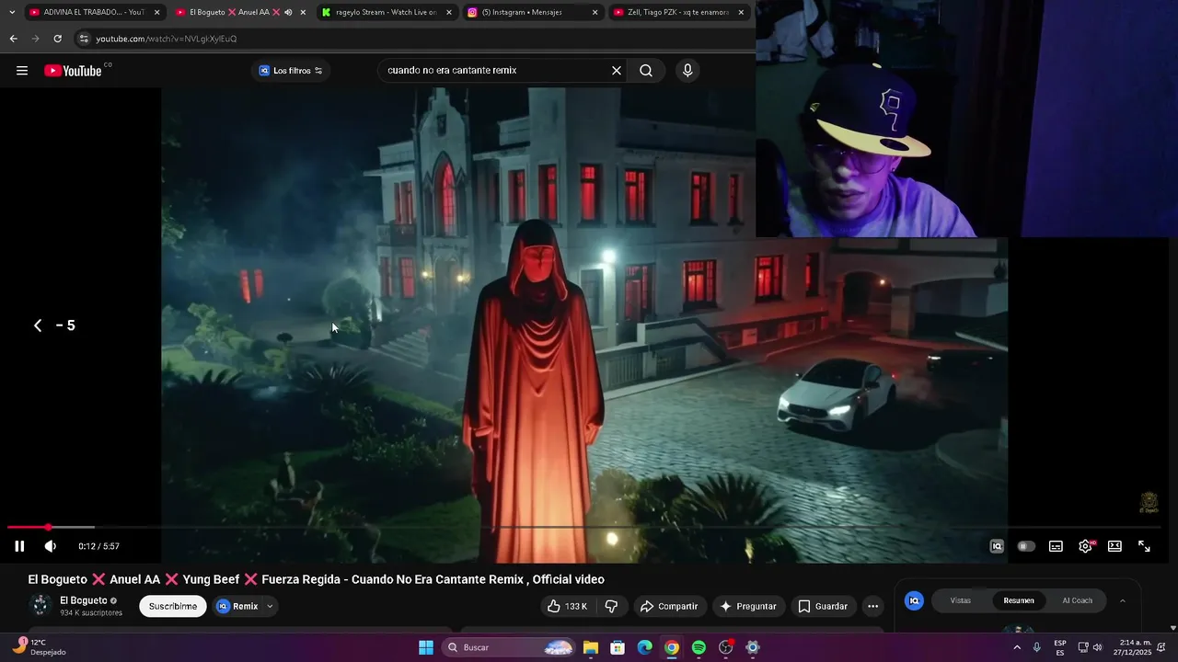This screenshot has height=662, width=1178.
Task: Click the taskbar Buscar search box
Action: coord(509,647)
